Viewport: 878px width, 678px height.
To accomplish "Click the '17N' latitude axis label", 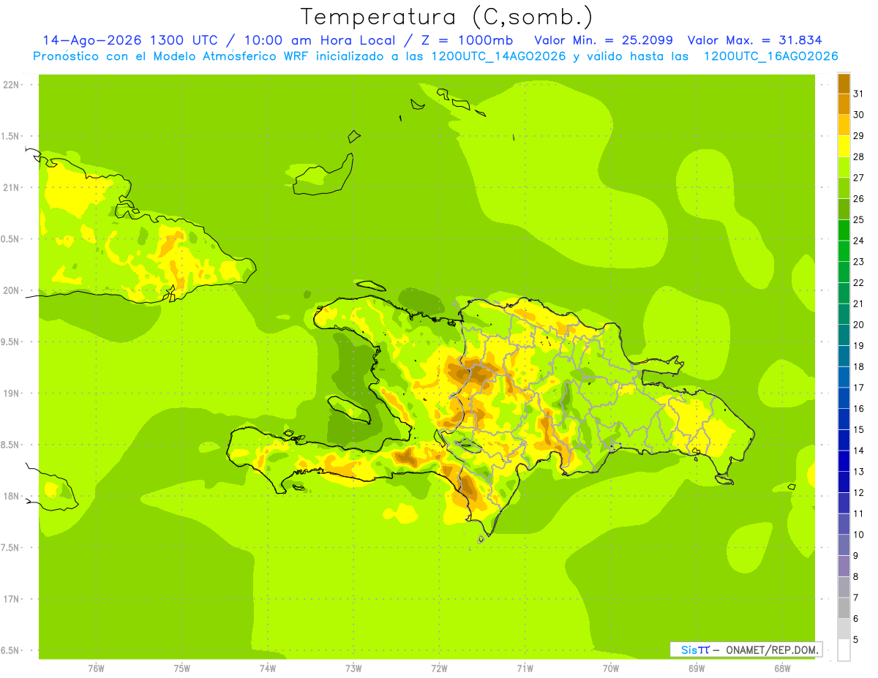I will pos(12,599).
